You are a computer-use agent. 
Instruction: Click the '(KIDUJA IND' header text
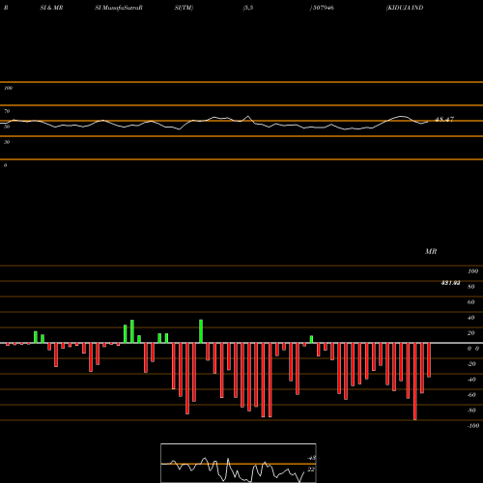[405, 8]
